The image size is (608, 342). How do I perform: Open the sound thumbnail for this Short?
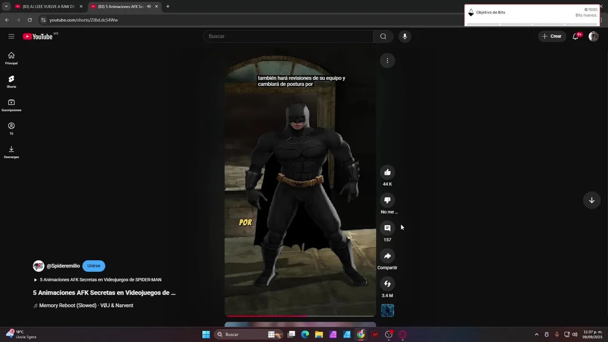[x=387, y=310]
